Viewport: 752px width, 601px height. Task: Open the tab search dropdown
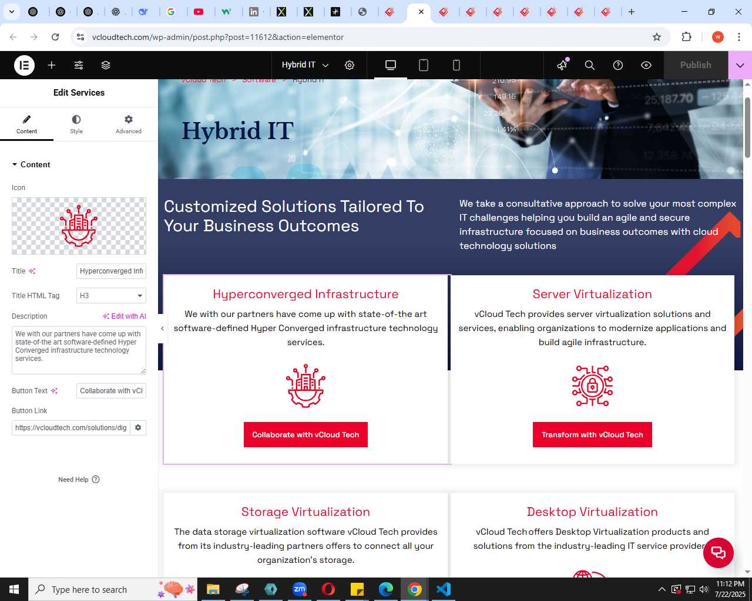click(12, 12)
